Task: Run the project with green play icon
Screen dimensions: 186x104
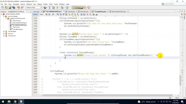Action: pyautogui.click(x=58, y=8)
